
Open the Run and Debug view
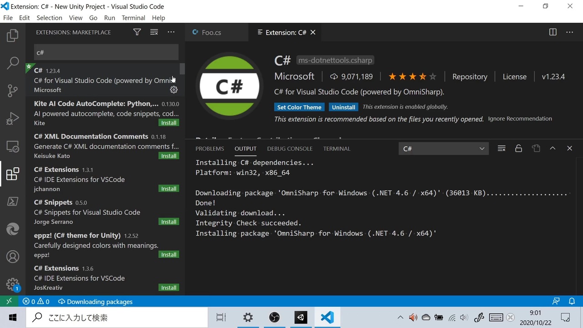point(13,118)
